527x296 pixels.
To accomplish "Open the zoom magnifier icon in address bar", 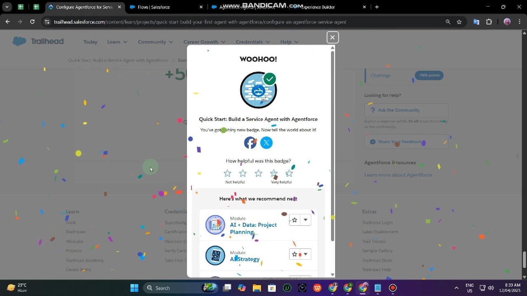I will point(448,22).
